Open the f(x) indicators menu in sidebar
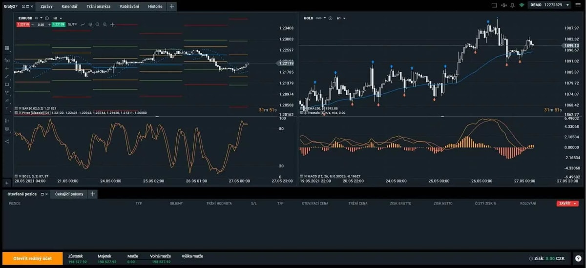 coord(7,61)
